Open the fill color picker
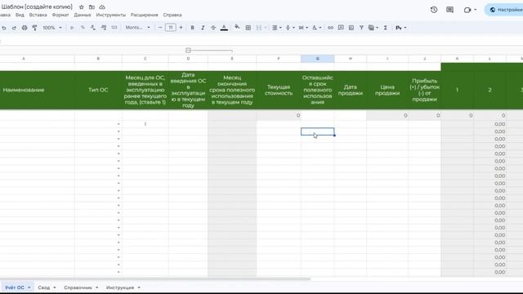Screen dimensions: 523x294 [x=237, y=27]
